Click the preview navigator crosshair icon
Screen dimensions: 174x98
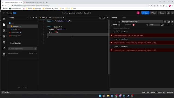(x=165, y=22)
